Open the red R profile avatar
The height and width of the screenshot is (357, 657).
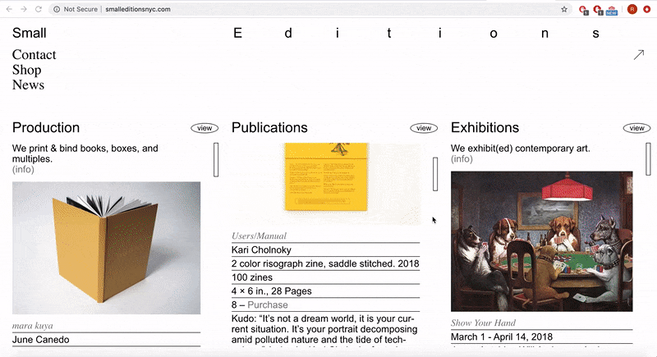632,9
